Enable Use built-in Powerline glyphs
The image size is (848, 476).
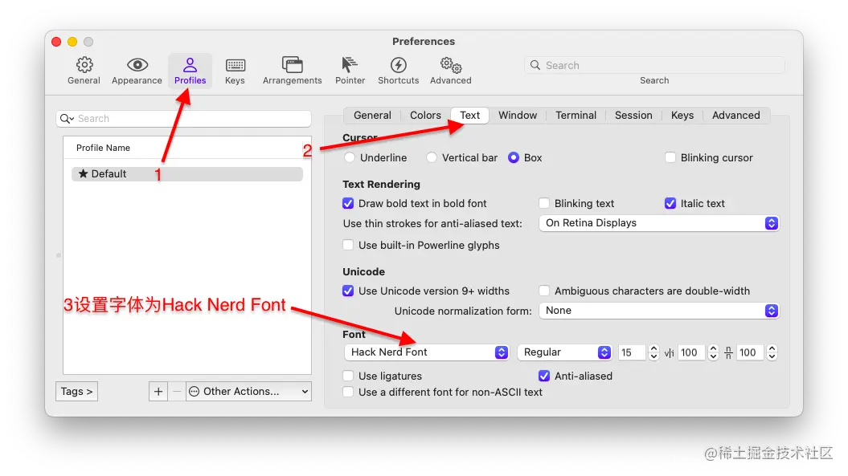[348, 246]
